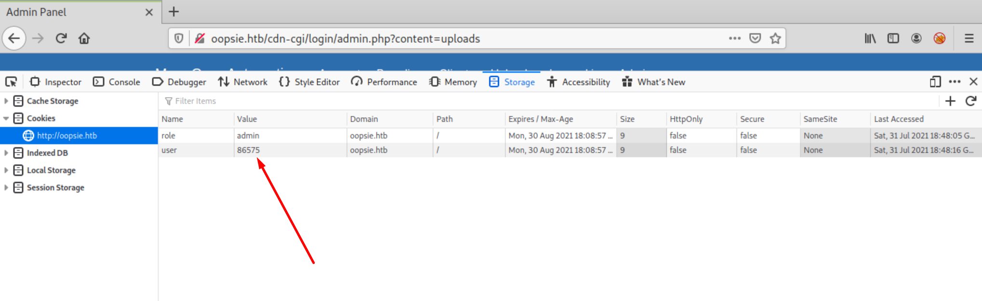Screen dimensions: 982x301
Task: Reload the page with the refresh icon
Action: (x=61, y=38)
